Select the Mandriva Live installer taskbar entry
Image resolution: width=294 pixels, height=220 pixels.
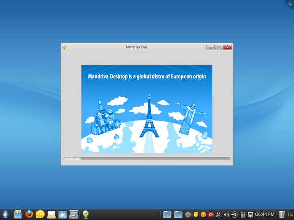click(x=86, y=214)
